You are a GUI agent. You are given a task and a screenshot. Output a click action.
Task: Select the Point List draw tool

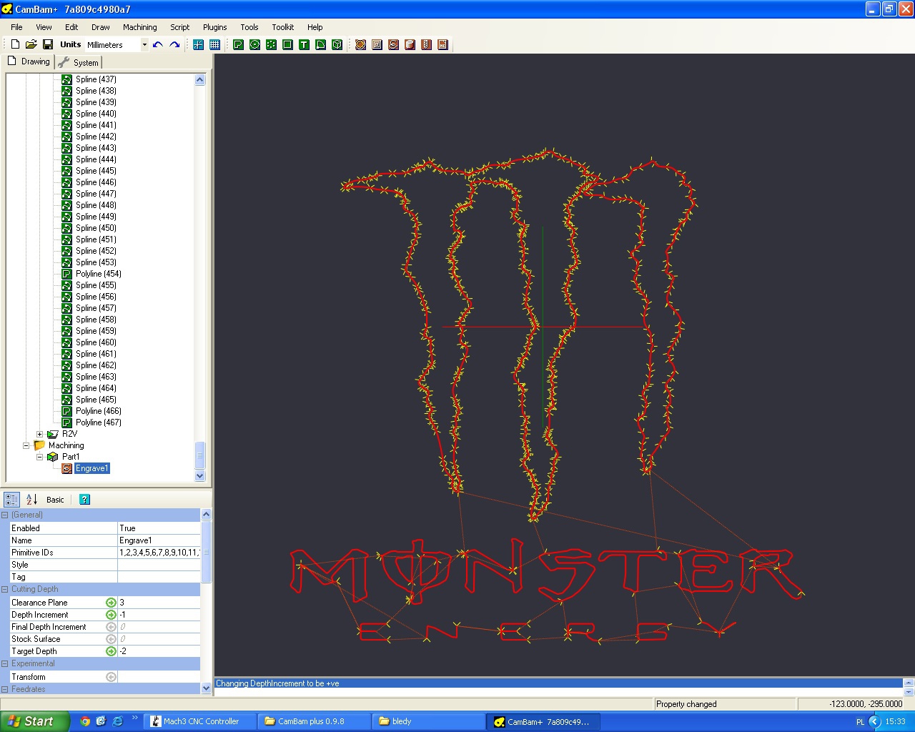pos(271,44)
